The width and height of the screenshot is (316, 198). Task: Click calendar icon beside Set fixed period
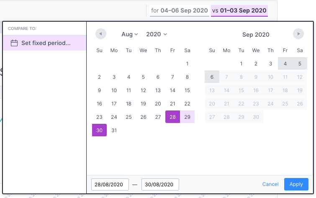[14, 43]
